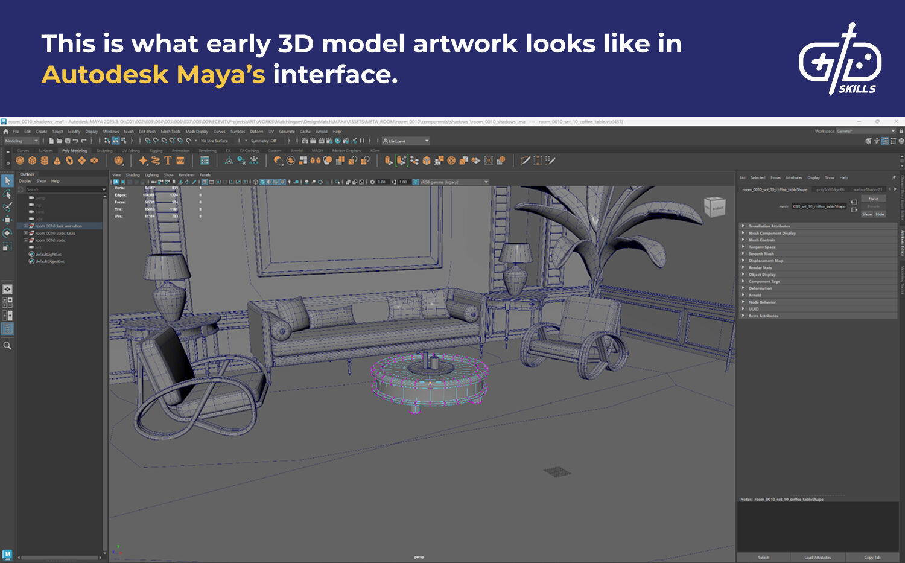Click the Show button in Attribute Editor
This screenshot has width=905, height=563.
pos(867,214)
